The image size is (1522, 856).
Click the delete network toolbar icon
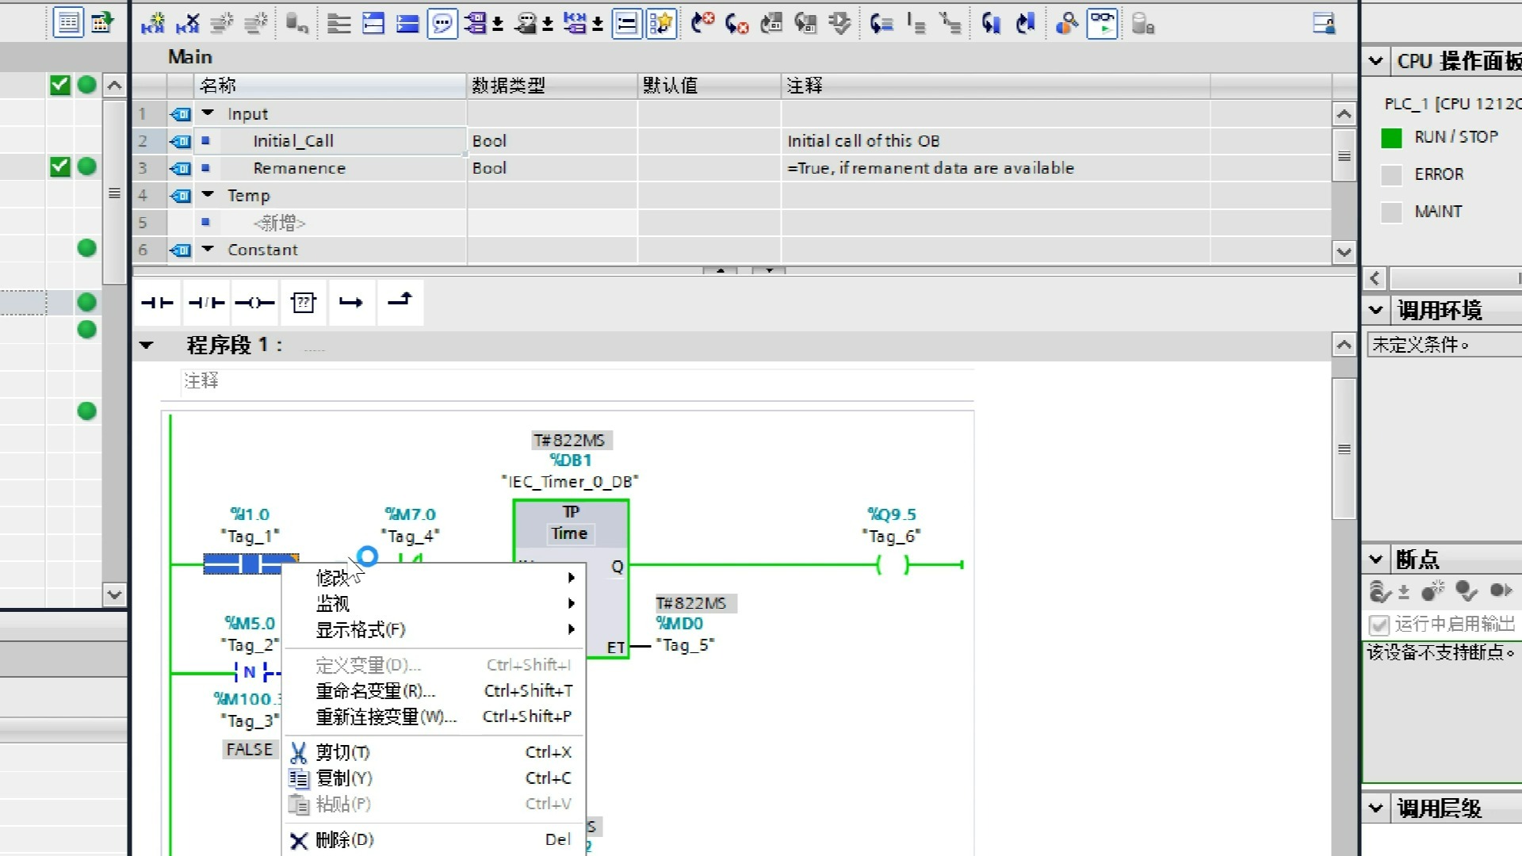click(x=187, y=24)
